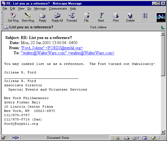This screenshot has height=141, width=167.
Task: Open the View menu
Action: coord(21,9)
